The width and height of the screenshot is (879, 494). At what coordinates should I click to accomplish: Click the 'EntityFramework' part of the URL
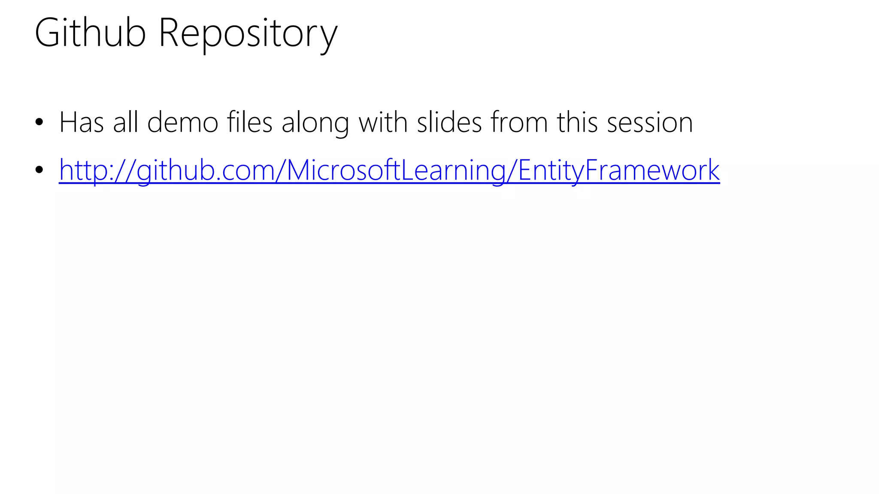[x=619, y=170]
